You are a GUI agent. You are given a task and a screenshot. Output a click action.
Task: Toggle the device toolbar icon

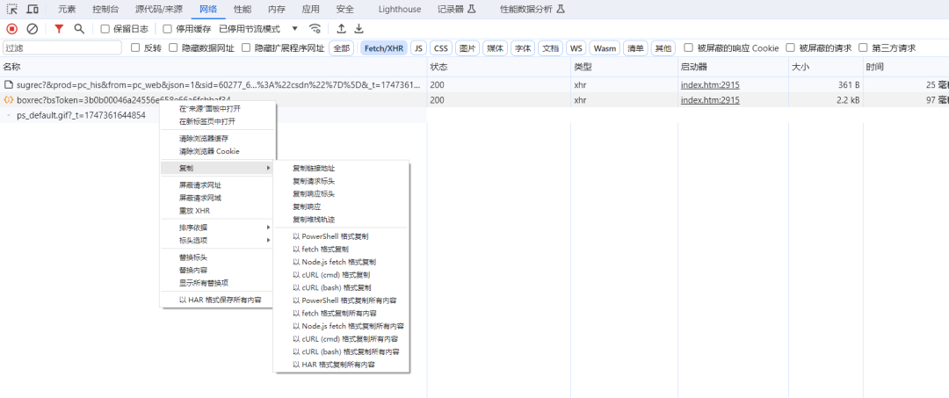[x=33, y=9]
